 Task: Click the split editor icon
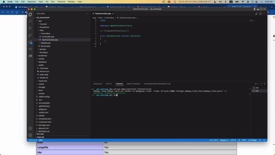[260, 13]
